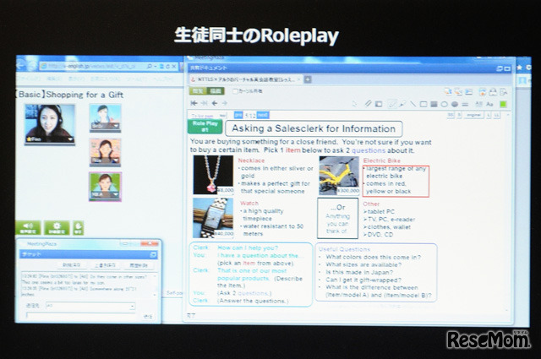Open dropdown on top student avatar

(x=116, y=126)
